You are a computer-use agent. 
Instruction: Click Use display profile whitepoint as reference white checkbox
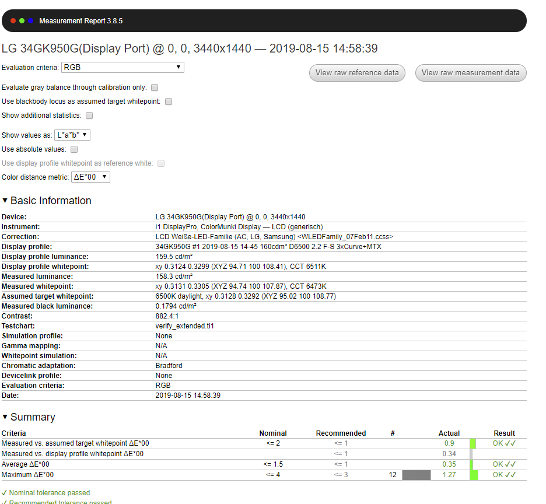pyautogui.click(x=161, y=163)
